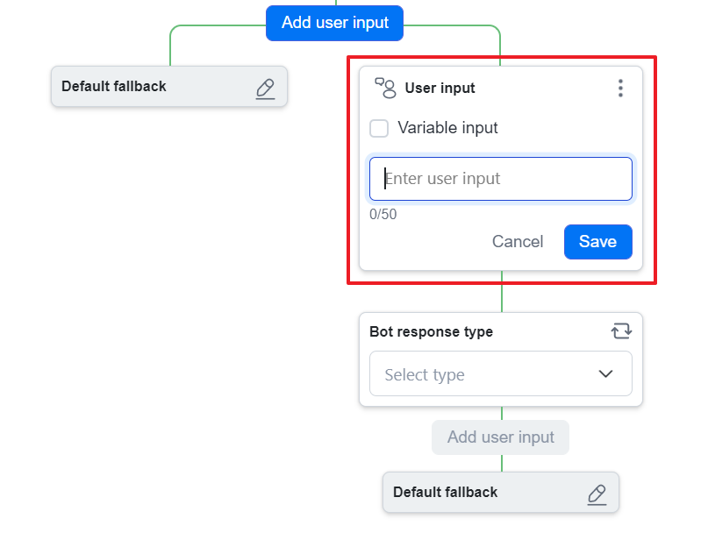Select the User input node header
The height and width of the screenshot is (533, 708).
(x=440, y=88)
